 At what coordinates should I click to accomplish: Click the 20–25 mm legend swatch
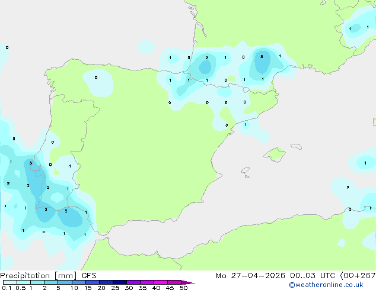point(106,282)
